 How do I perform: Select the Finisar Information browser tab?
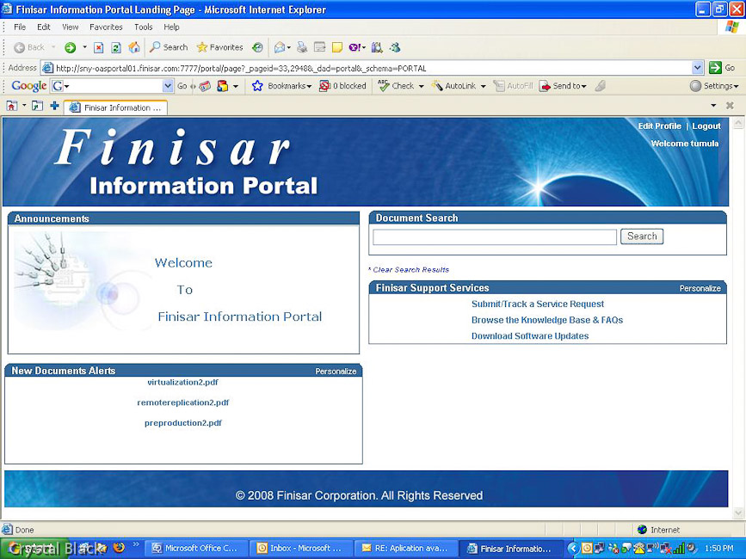pyautogui.click(x=116, y=107)
